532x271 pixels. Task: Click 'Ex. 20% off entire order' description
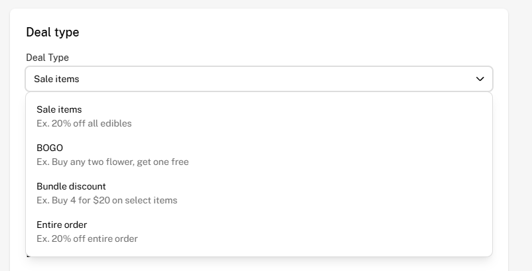coord(87,239)
